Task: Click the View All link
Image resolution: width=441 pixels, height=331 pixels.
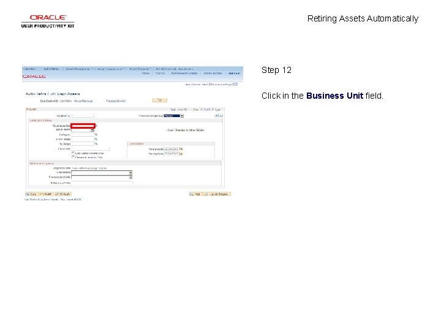Action: [183, 110]
